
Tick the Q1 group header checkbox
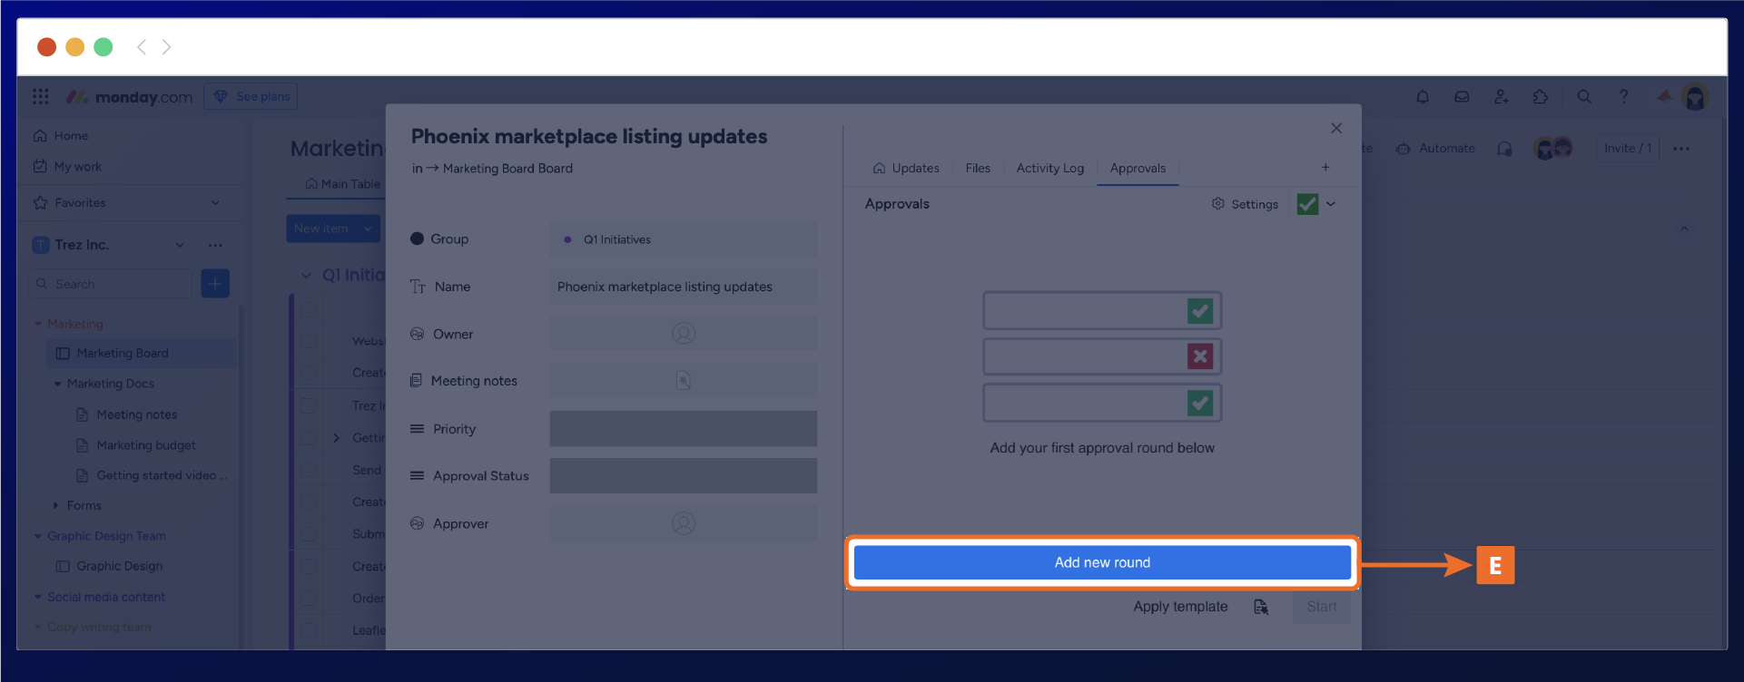coord(309,310)
